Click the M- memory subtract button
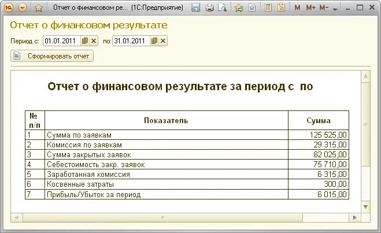The image size is (381, 233). point(324,8)
